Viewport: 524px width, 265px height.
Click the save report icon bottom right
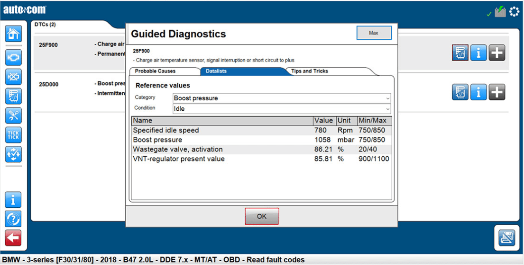[x=506, y=238]
